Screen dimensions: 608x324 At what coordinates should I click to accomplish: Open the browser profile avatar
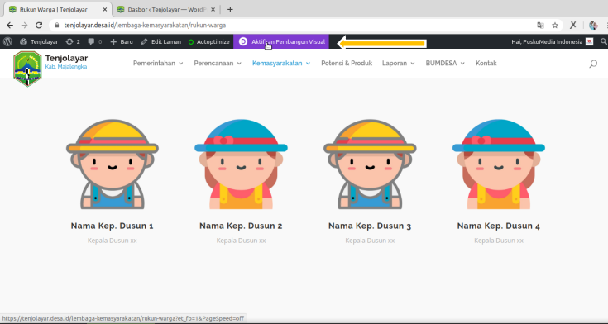point(593,25)
